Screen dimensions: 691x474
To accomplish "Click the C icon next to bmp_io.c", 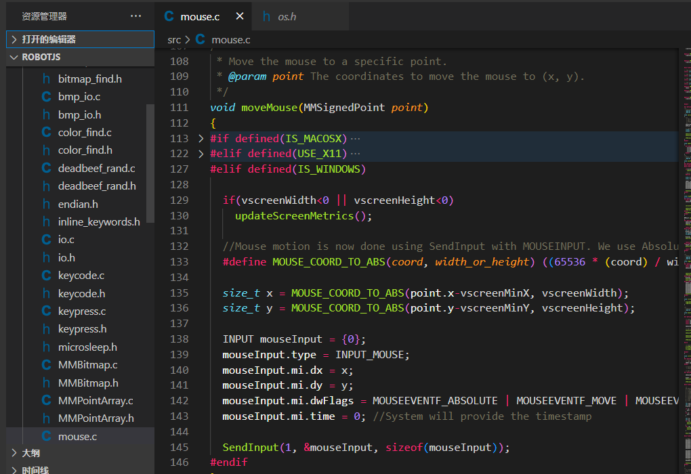I will 46,97.
